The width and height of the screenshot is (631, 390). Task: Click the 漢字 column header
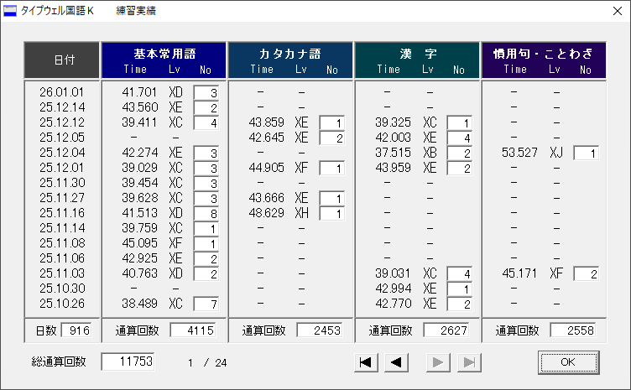point(417,60)
